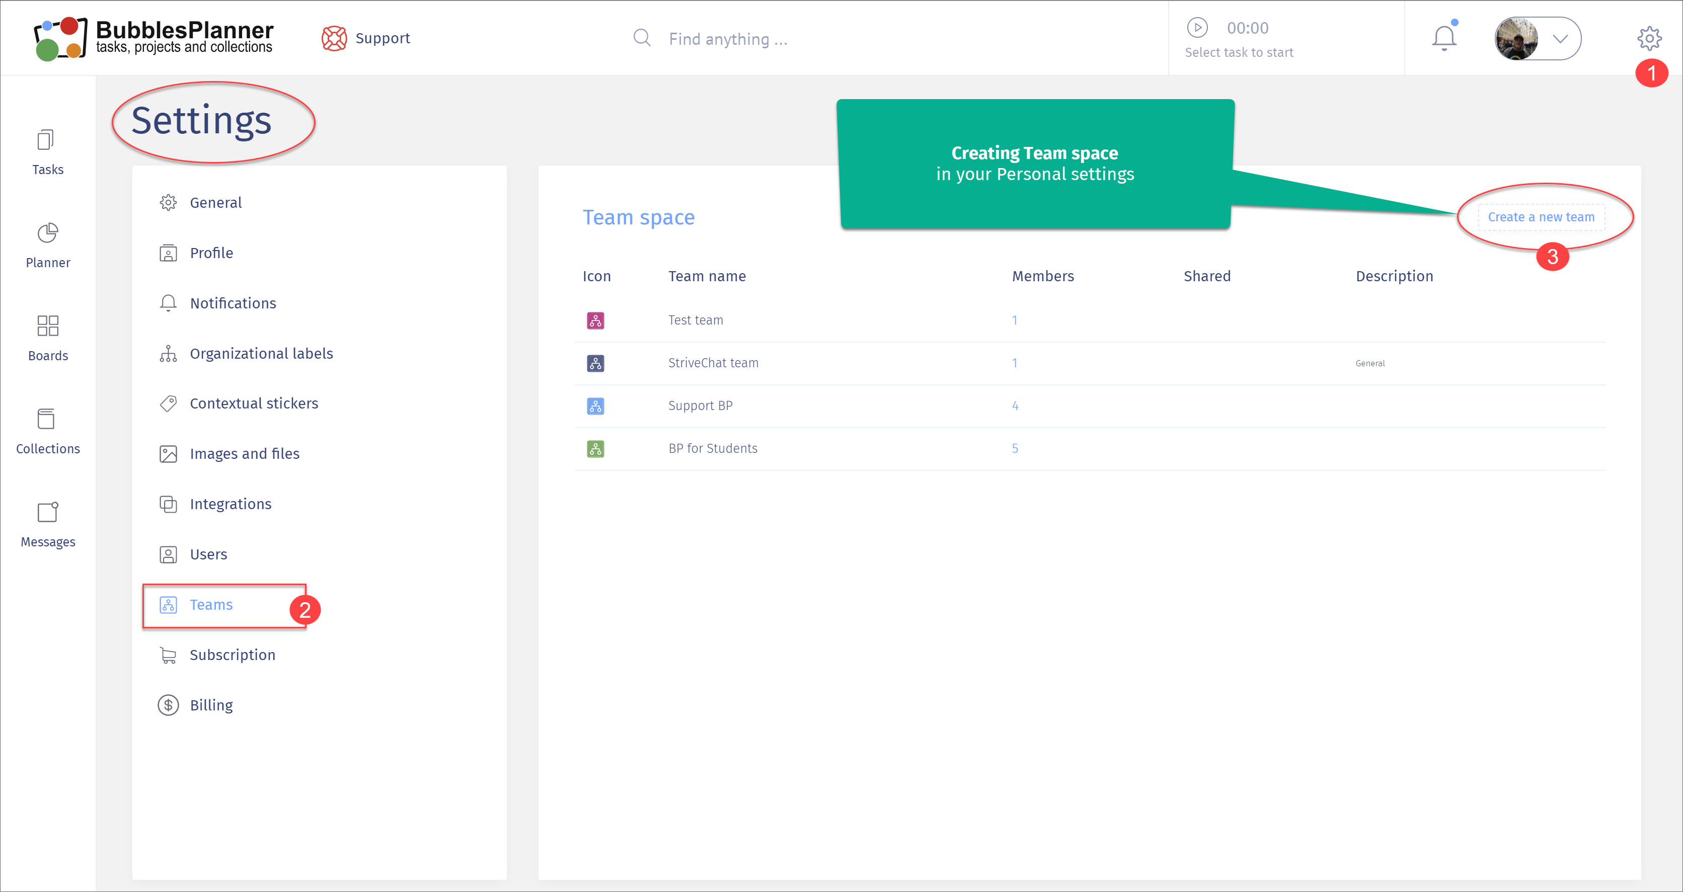Click Planner label in sidebar

[x=48, y=263]
